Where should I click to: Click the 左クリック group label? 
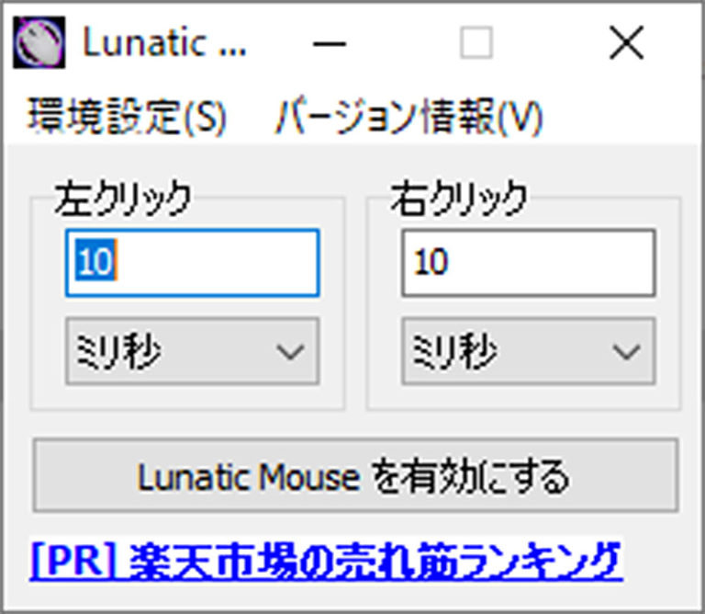(x=124, y=197)
